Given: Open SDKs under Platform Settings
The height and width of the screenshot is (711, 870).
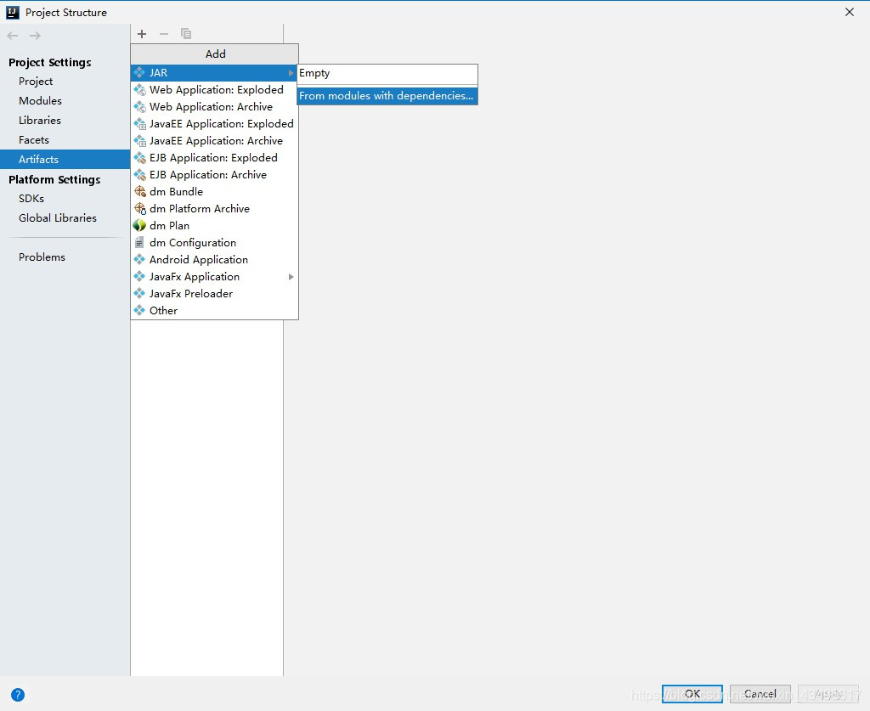Looking at the screenshot, I should (x=65, y=199).
